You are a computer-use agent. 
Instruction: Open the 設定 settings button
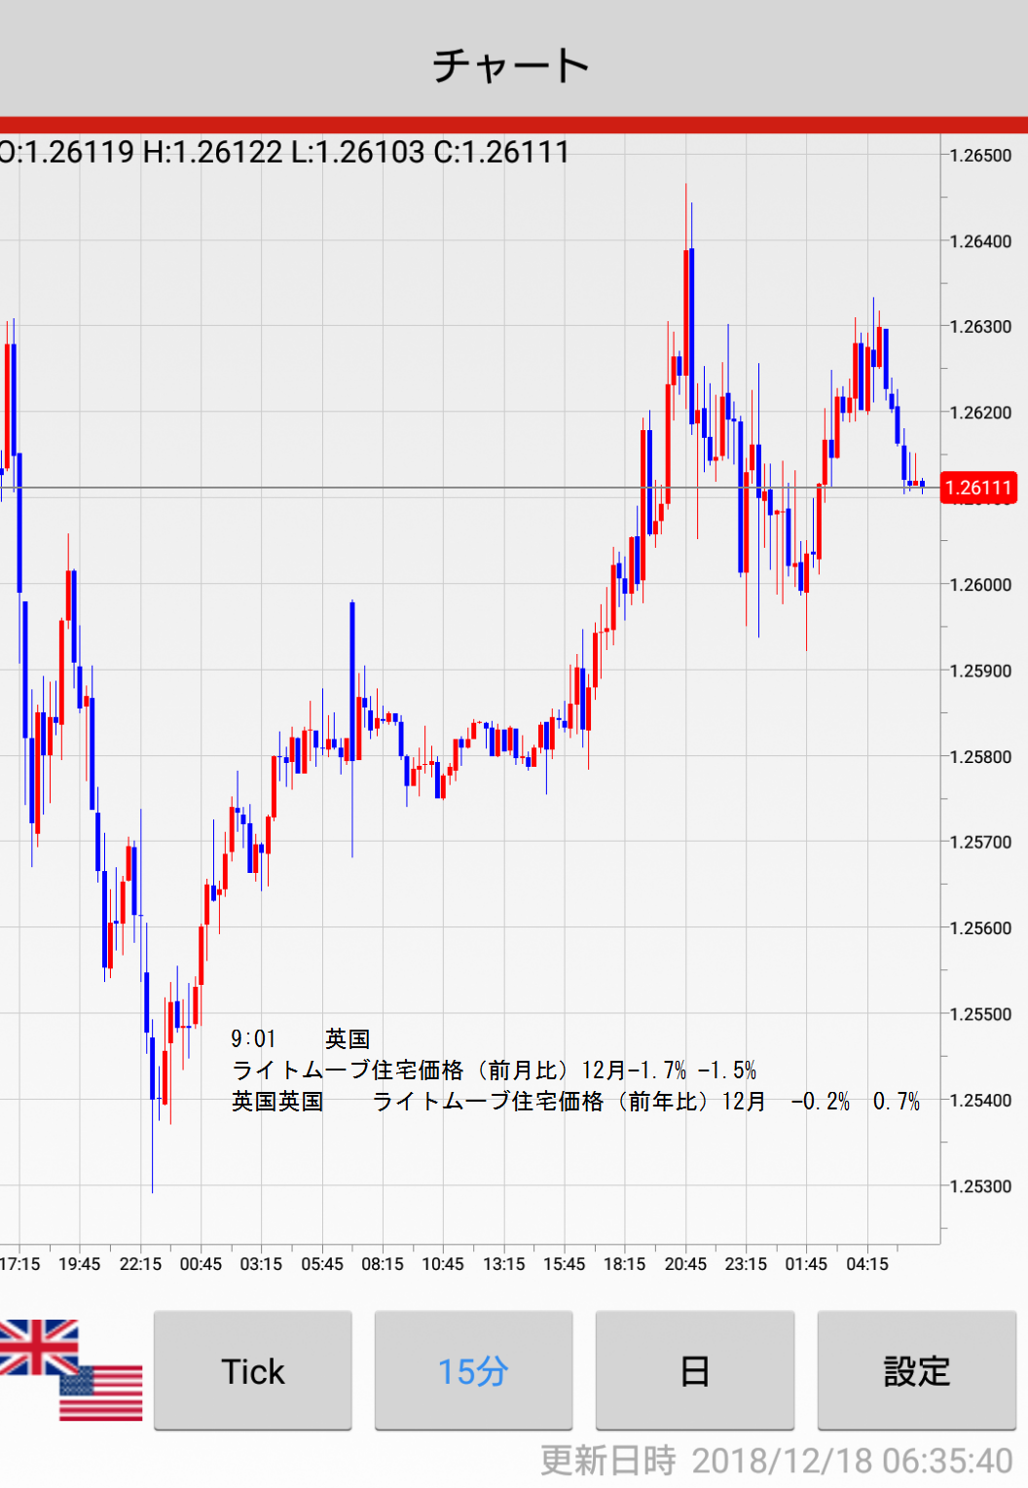(915, 1370)
